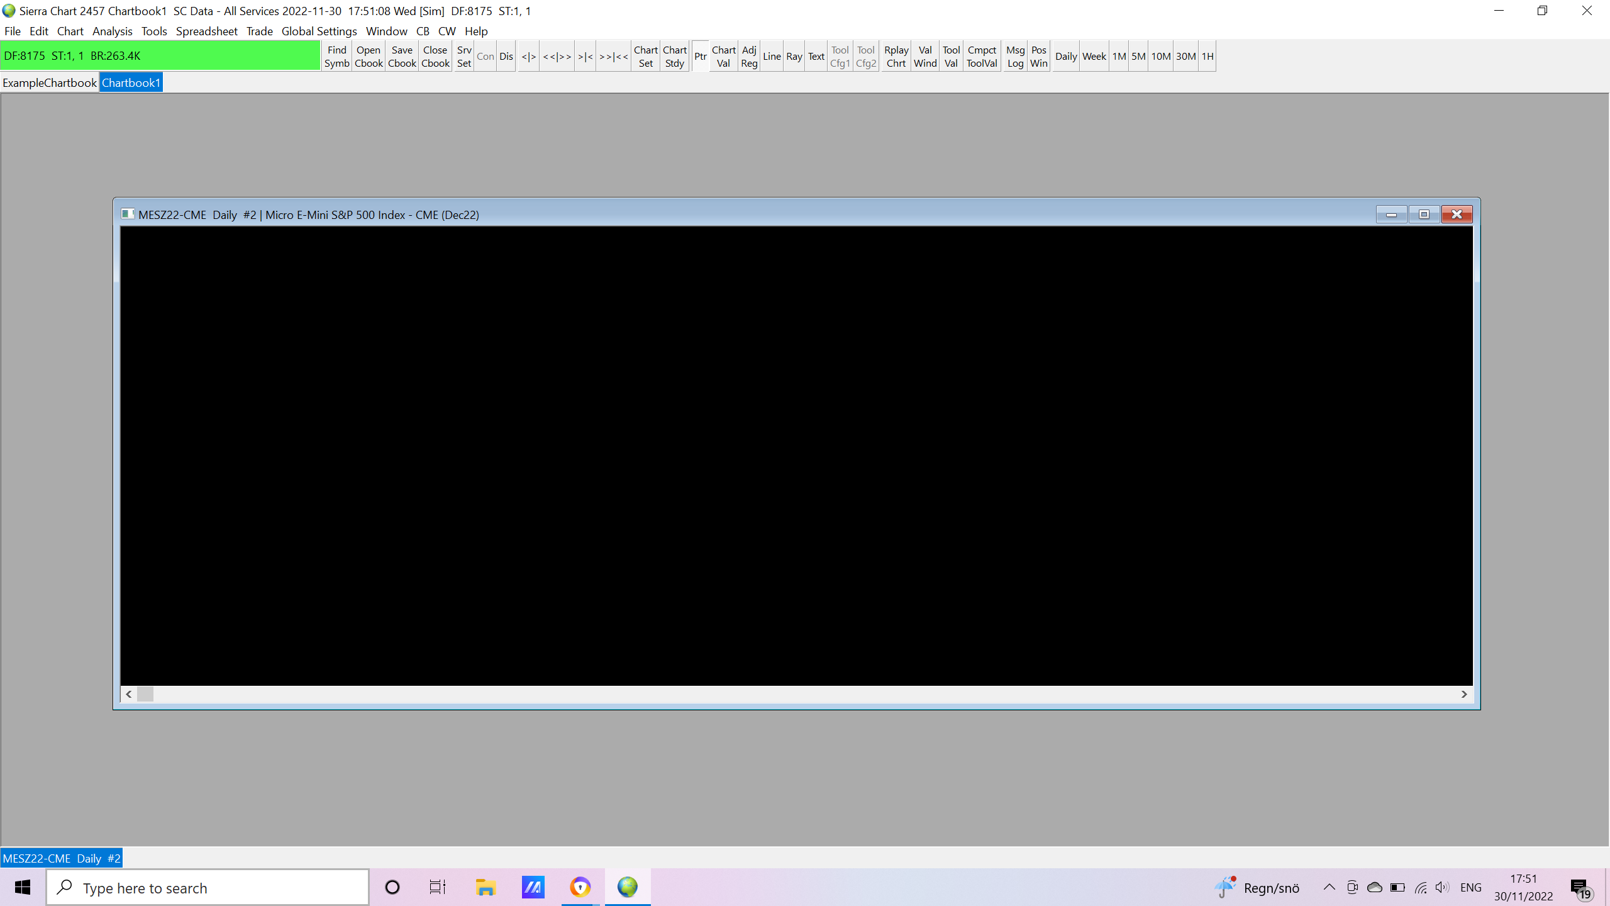Toggle the Ptr pointer mode
This screenshot has width=1610, height=906.
point(700,57)
